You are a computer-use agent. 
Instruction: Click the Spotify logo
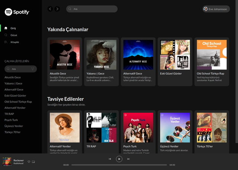click(x=17, y=12)
